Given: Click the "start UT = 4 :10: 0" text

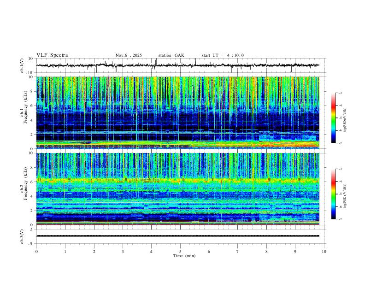Looking at the screenshot, I should pyautogui.click(x=223, y=55).
